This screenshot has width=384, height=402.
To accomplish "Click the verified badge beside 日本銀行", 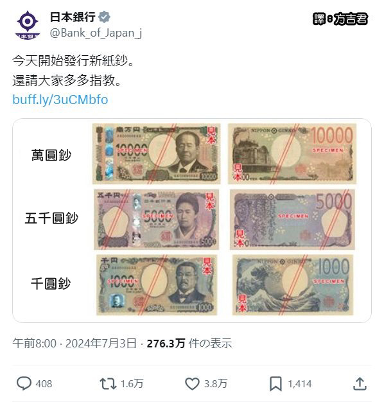I will pyautogui.click(x=105, y=17).
